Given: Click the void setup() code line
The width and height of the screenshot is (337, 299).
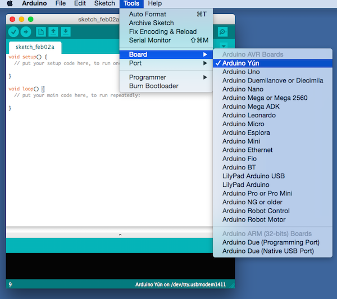Looking at the screenshot, I should tap(28, 57).
